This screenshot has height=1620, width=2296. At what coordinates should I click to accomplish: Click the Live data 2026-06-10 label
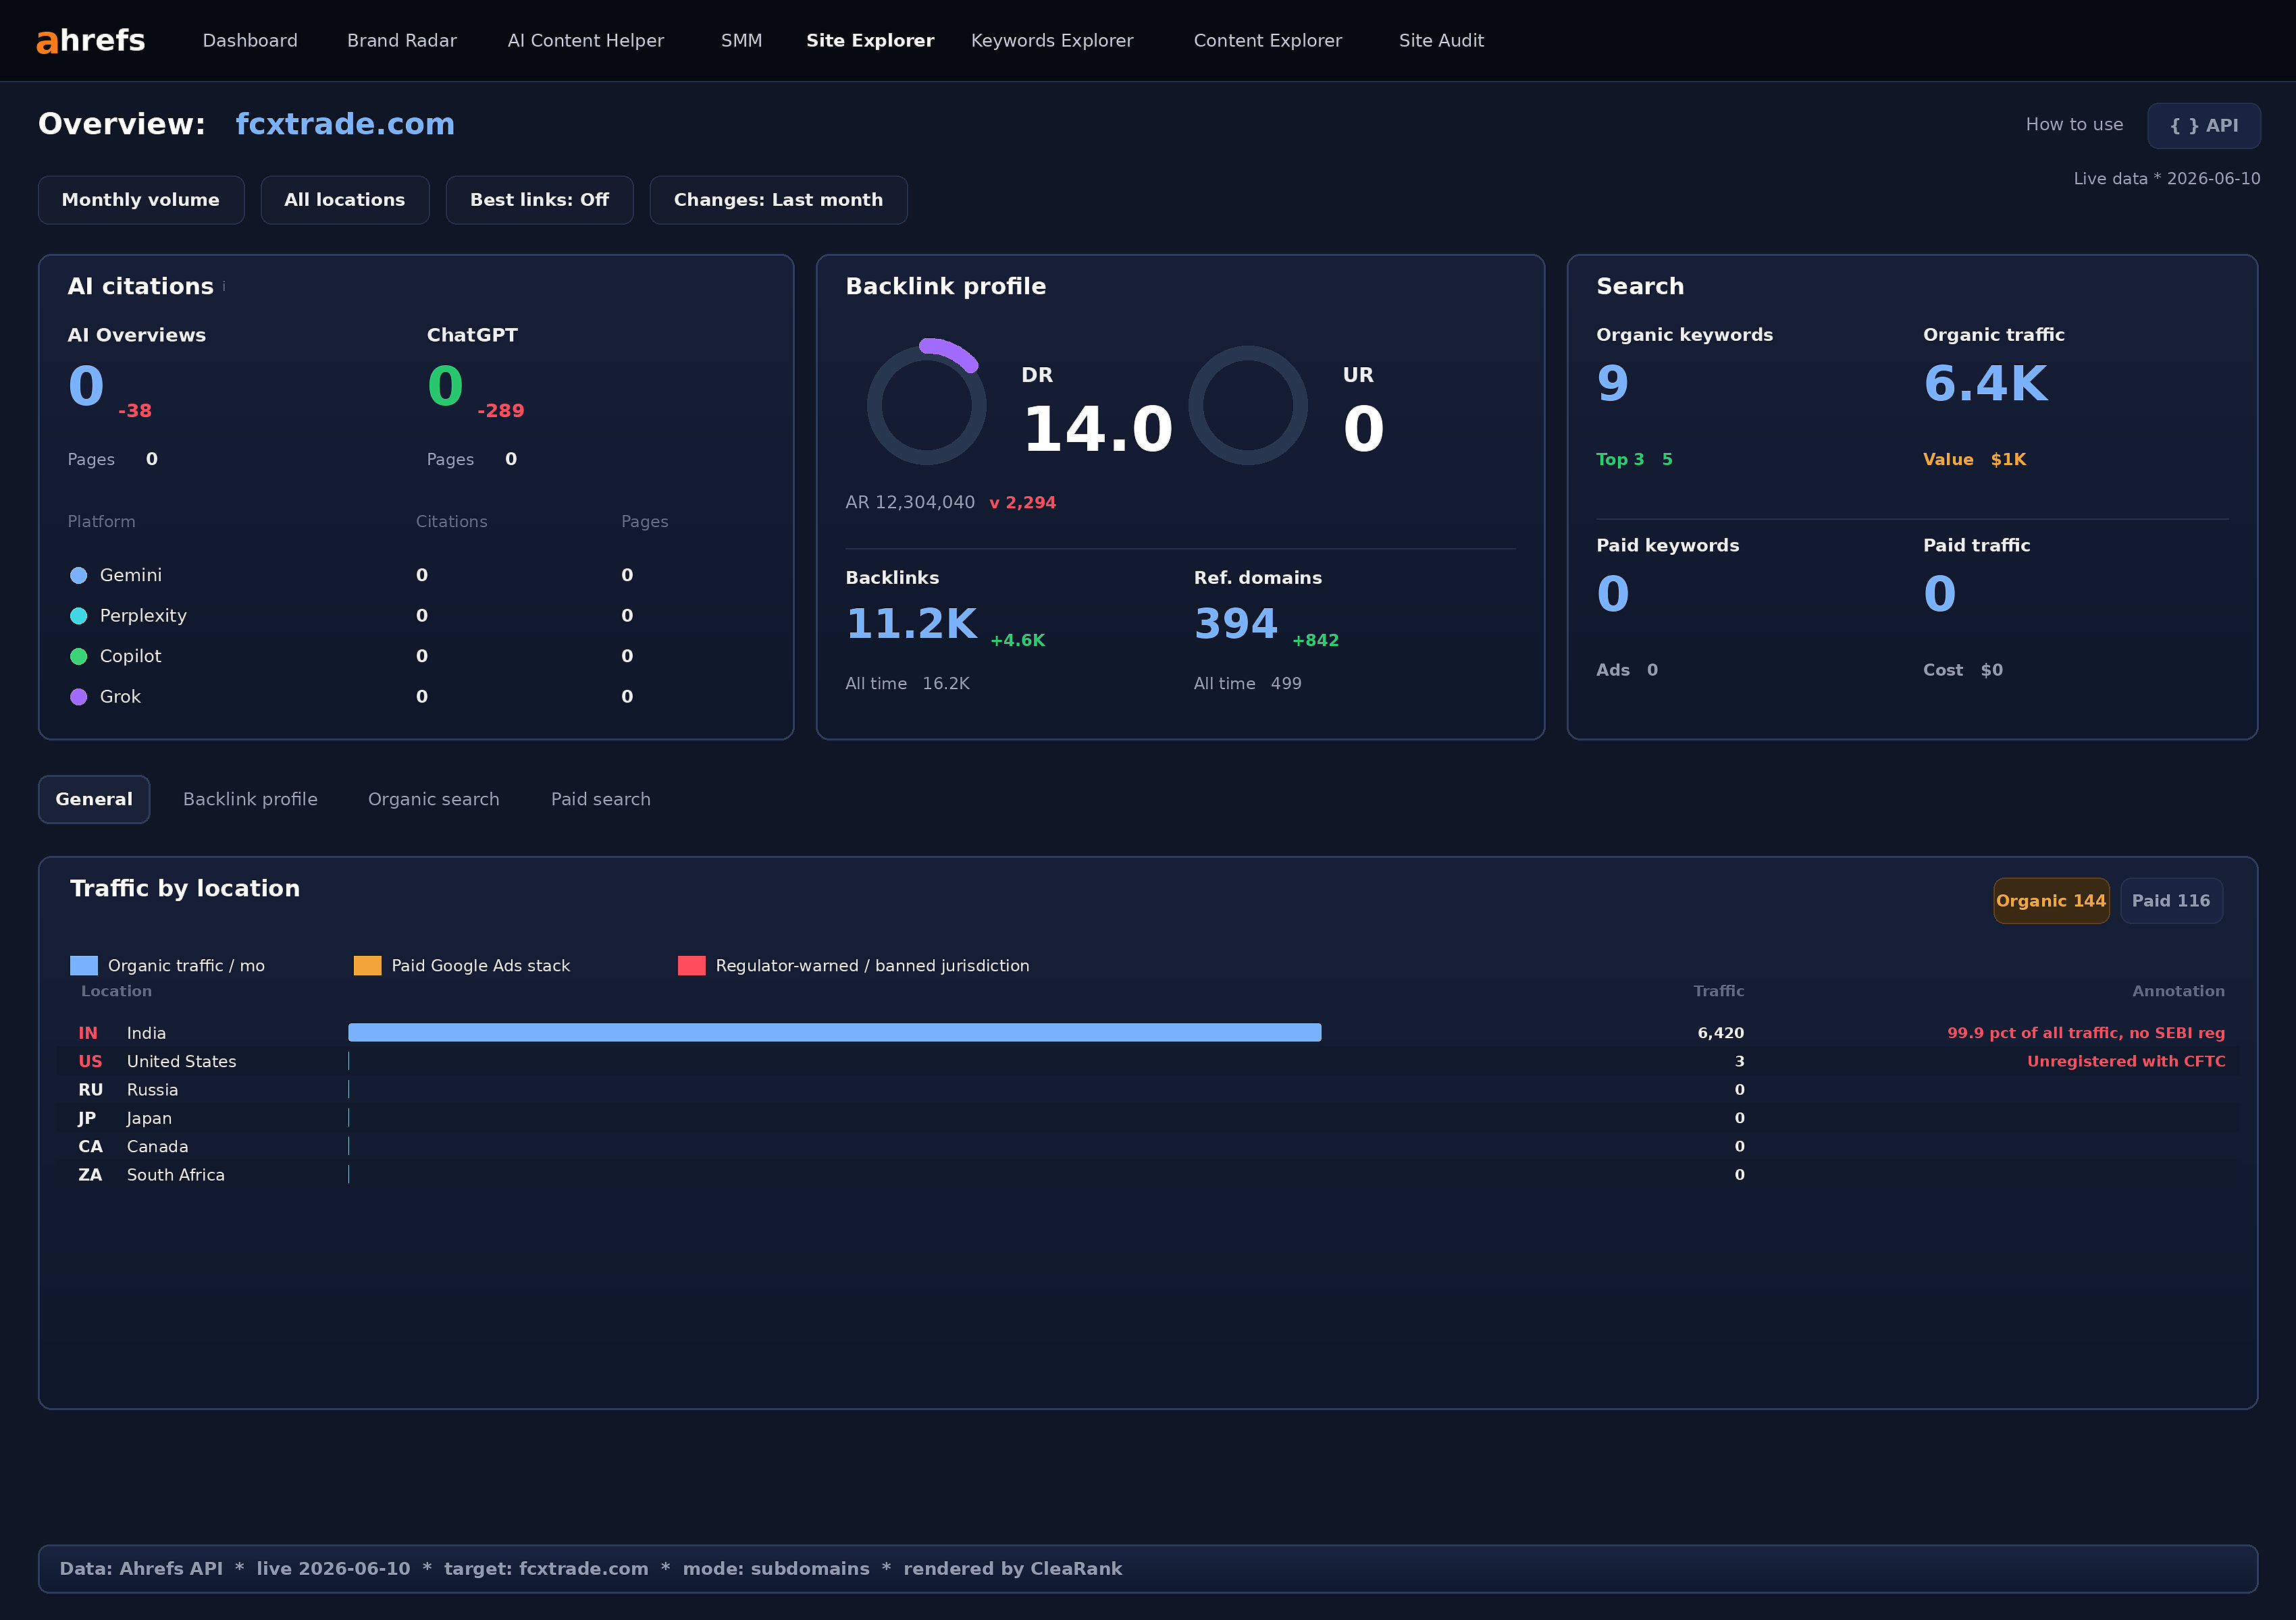(x=2166, y=179)
